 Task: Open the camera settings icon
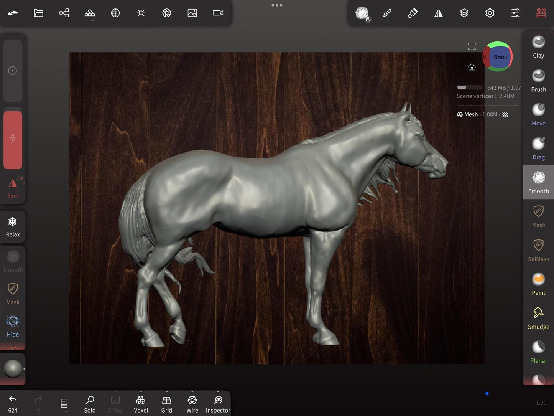218,13
